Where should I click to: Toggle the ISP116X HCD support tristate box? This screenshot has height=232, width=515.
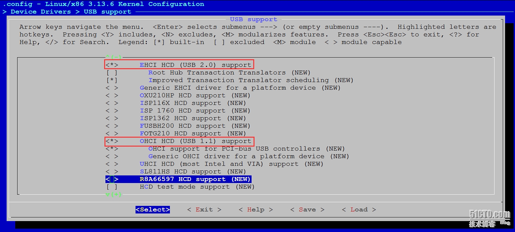[x=112, y=103]
